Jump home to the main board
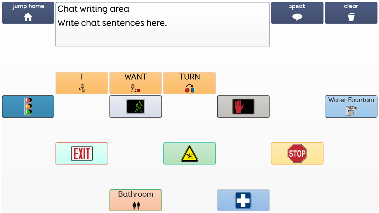 [x=28, y=13]
